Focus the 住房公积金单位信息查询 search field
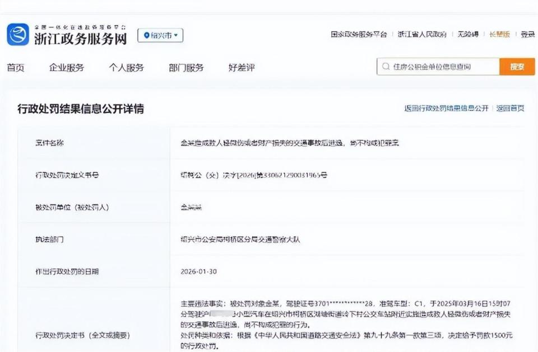Viewport: 538px width, 352px height. coord(438,67)
